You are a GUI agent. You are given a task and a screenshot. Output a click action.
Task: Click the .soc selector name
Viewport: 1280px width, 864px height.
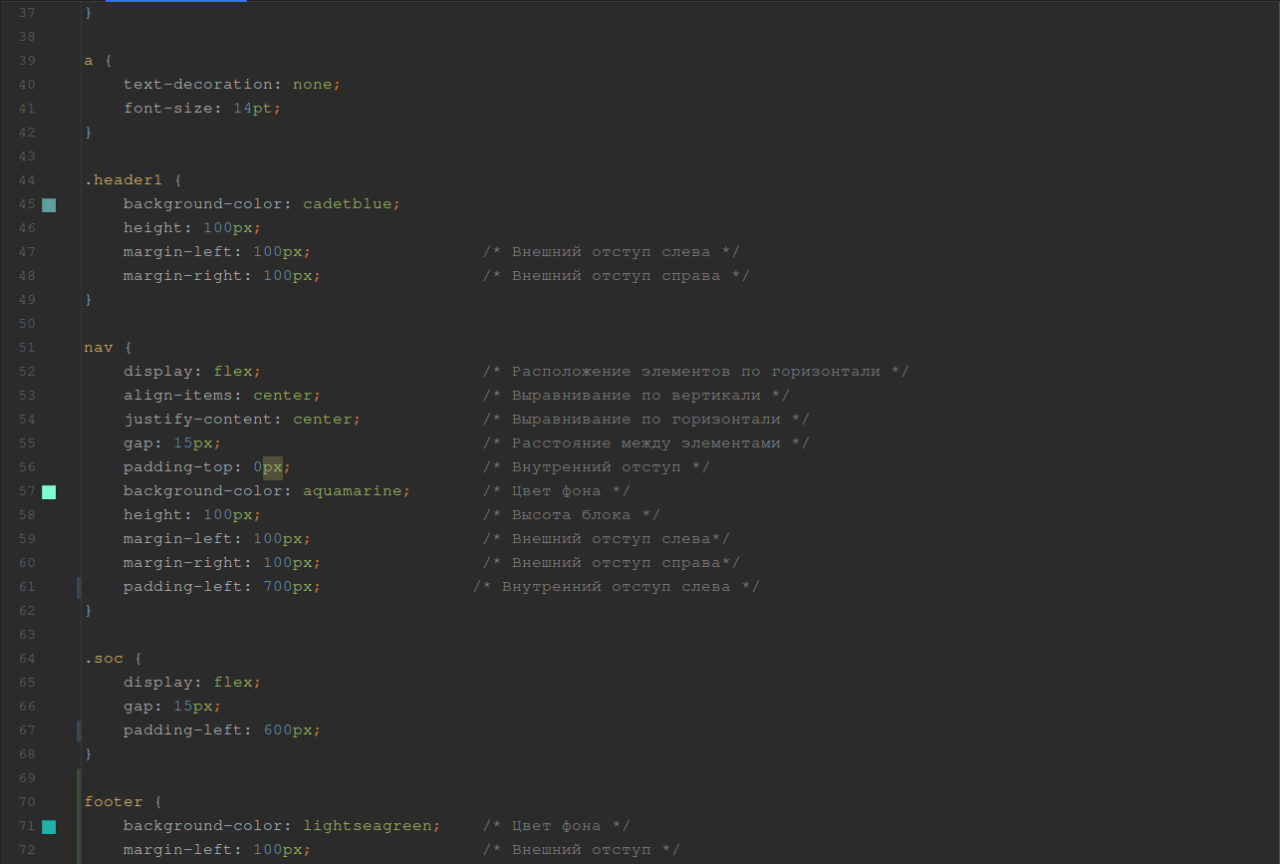(105, 659)
